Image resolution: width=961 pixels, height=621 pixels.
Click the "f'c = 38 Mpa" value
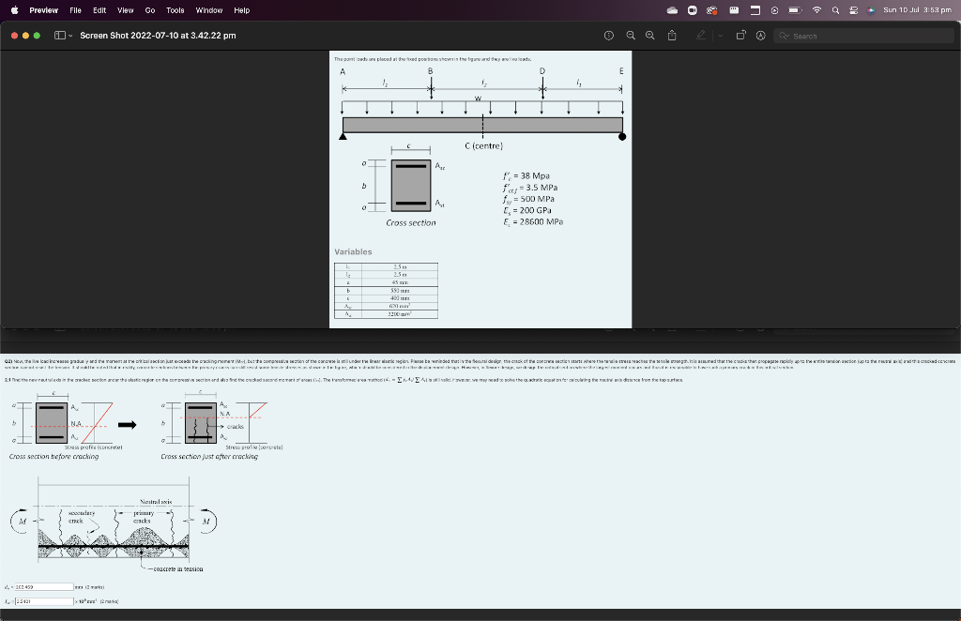526,175
